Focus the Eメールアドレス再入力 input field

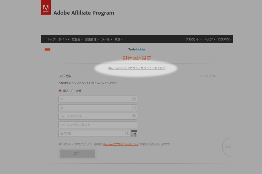pos(97,125)
